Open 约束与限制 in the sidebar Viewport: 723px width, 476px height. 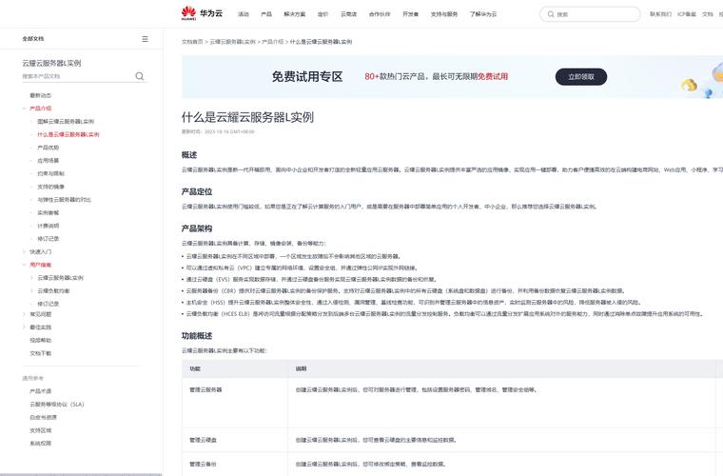click(x=50, y=173)
